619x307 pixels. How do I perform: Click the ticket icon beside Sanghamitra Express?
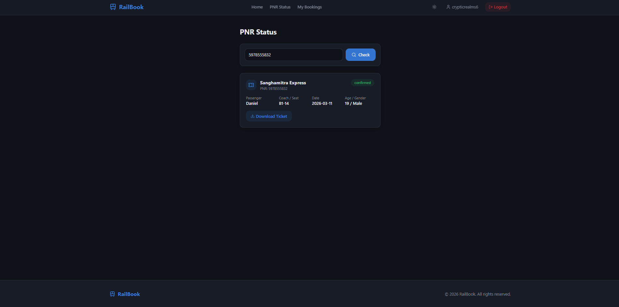[251, 85]
